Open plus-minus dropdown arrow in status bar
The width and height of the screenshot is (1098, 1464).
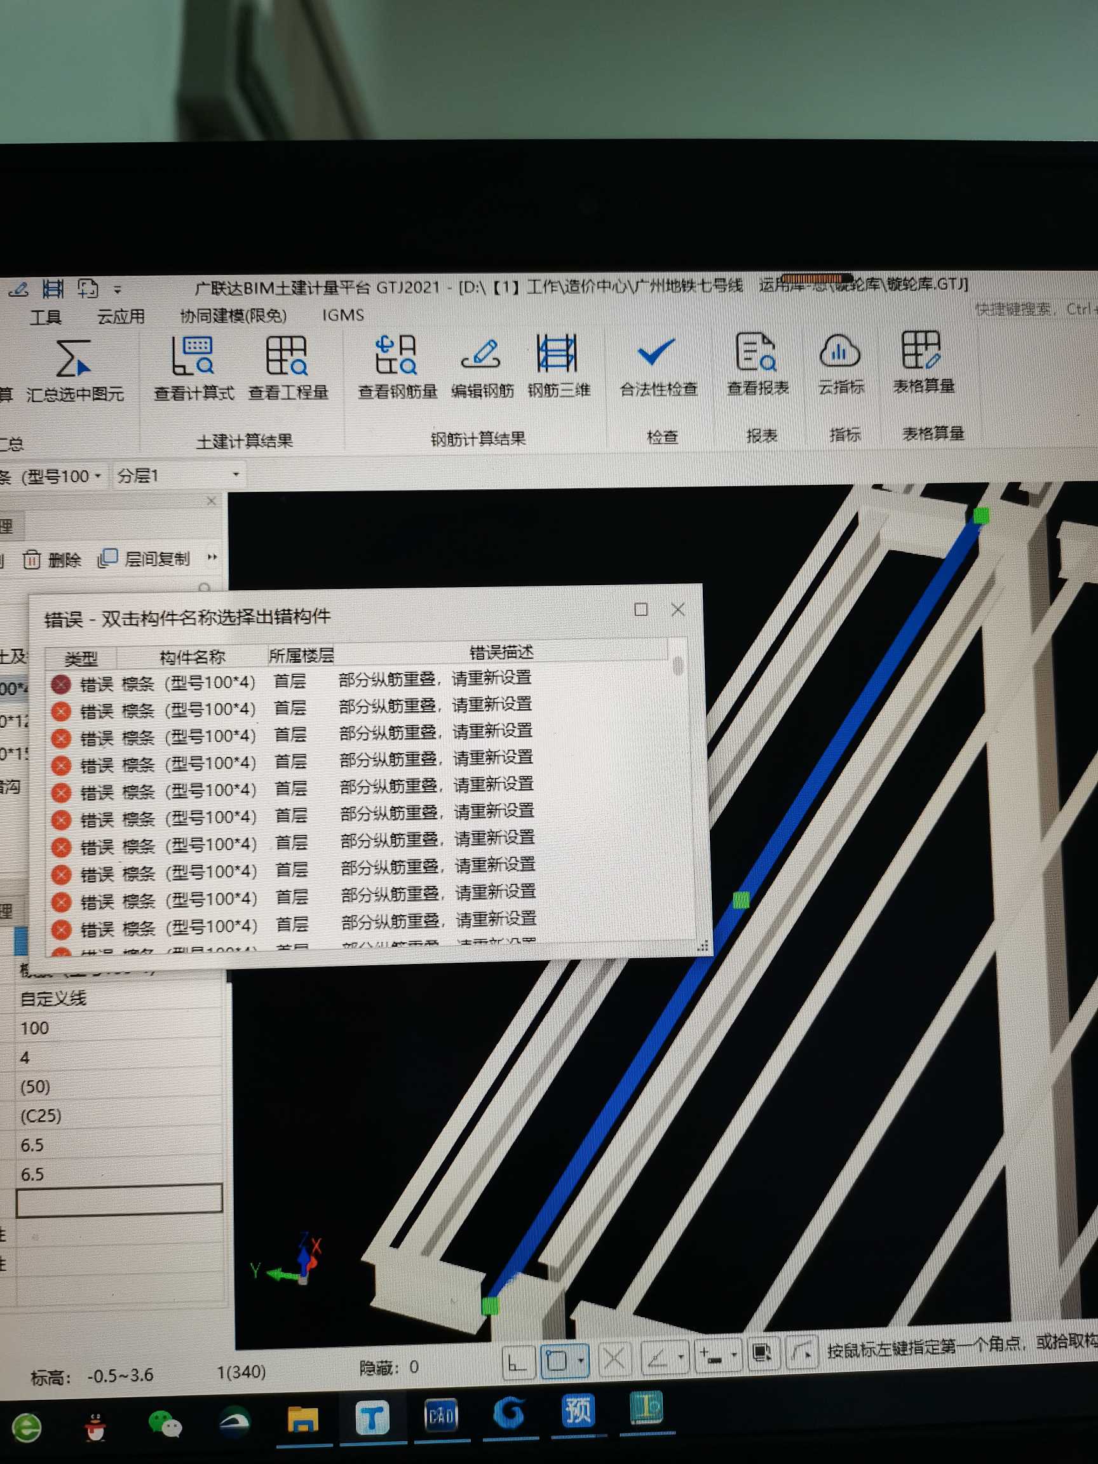pyautogui.click(x=734, y=1355)
